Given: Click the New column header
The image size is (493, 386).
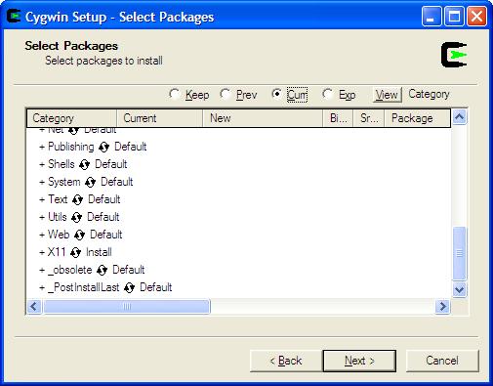Looking at the screenshot, I should [263, 118].
